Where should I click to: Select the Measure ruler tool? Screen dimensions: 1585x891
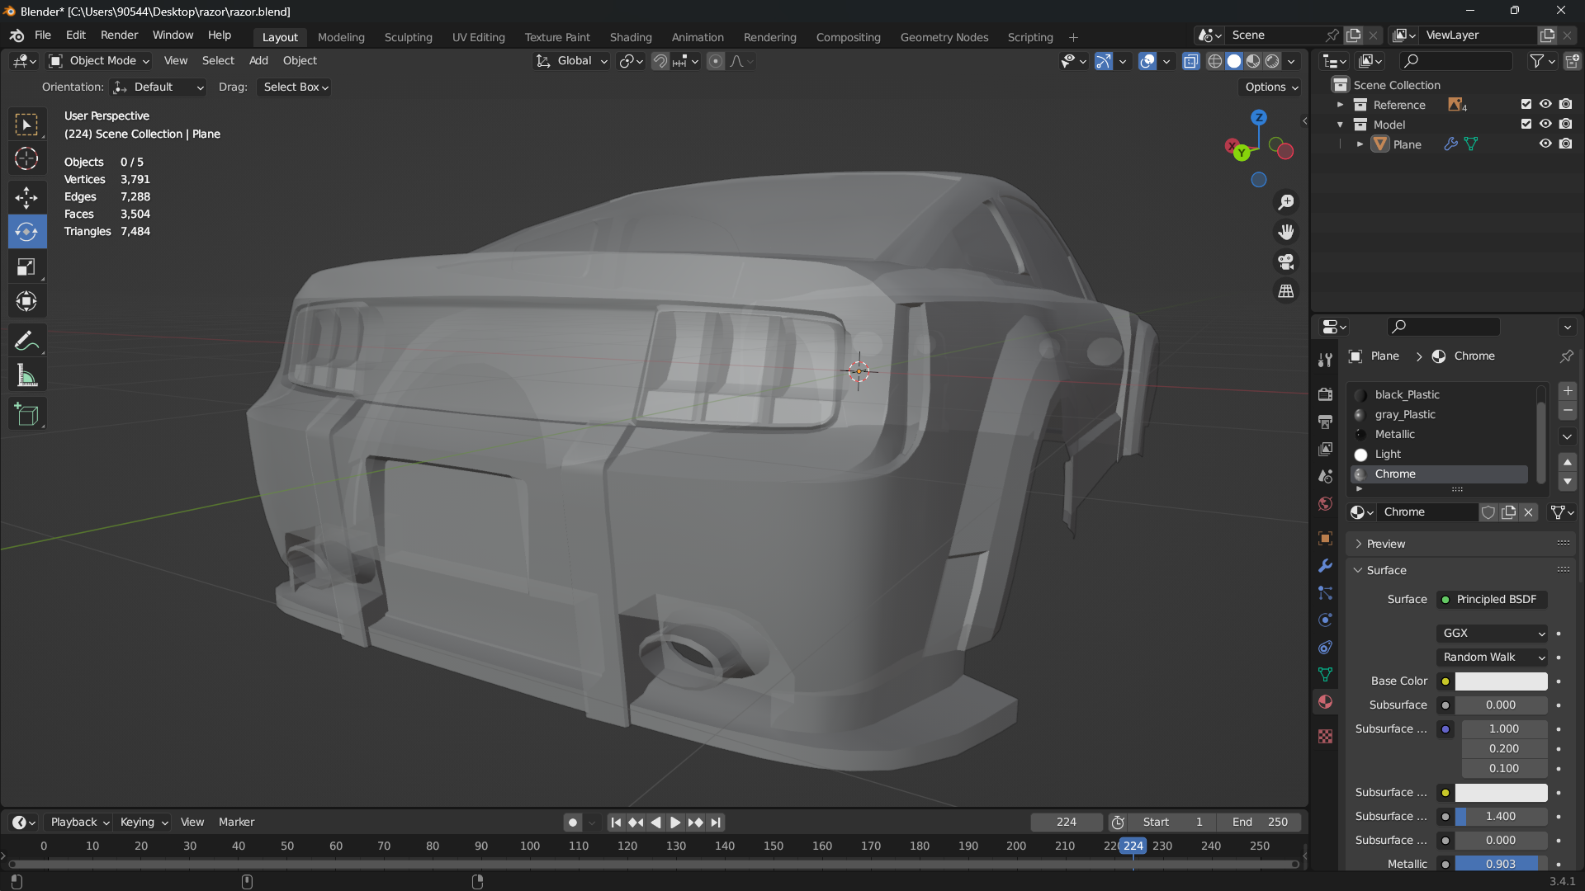(26, 377)
